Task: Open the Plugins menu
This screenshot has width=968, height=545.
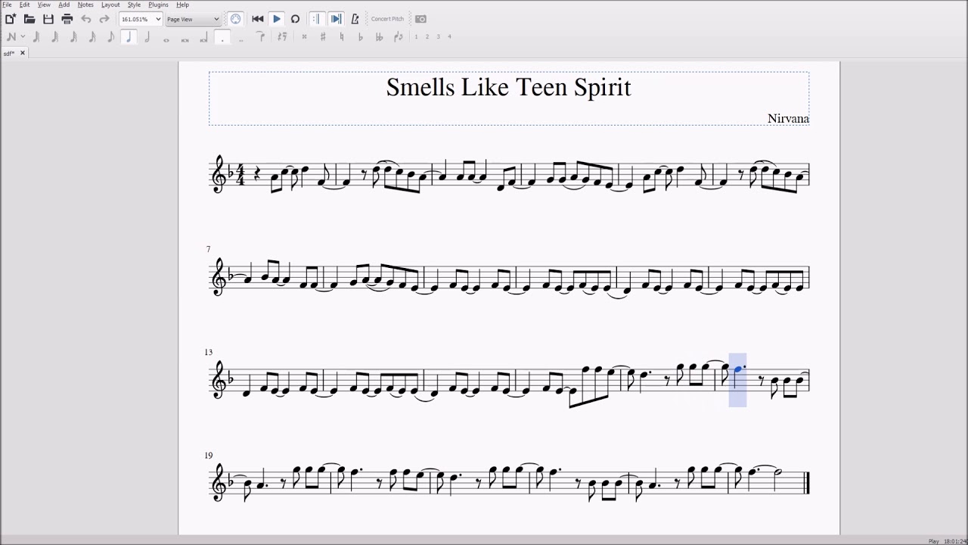Action: pyautogui.click(x=158, y=5)
